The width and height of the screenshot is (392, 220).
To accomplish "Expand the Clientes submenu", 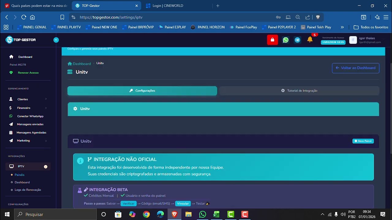I will click(46, 99).
